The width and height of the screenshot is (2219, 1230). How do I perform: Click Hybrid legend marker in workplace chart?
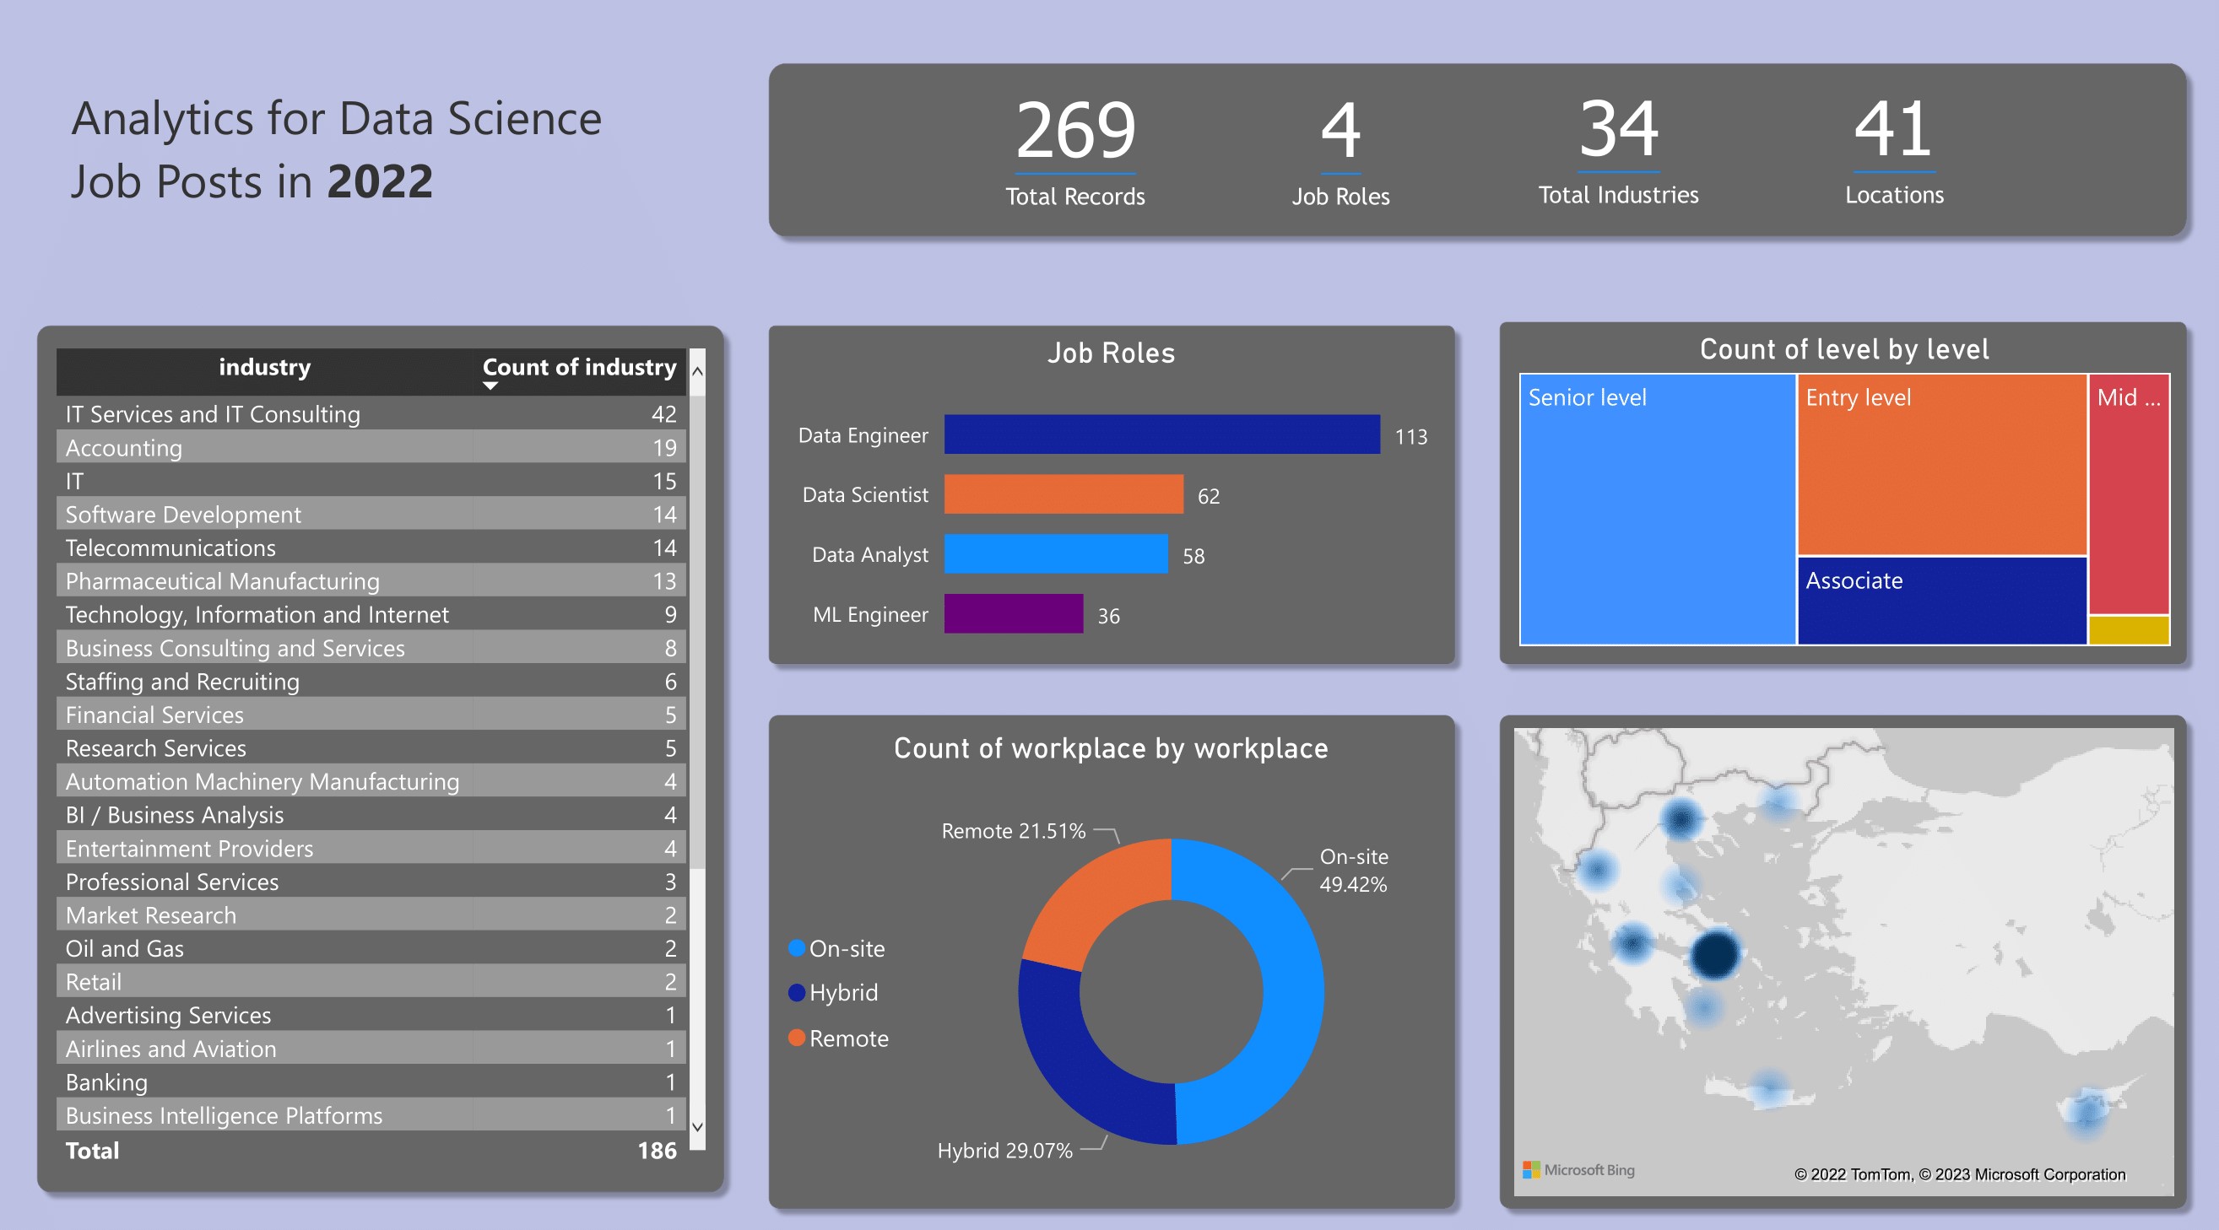796,992
